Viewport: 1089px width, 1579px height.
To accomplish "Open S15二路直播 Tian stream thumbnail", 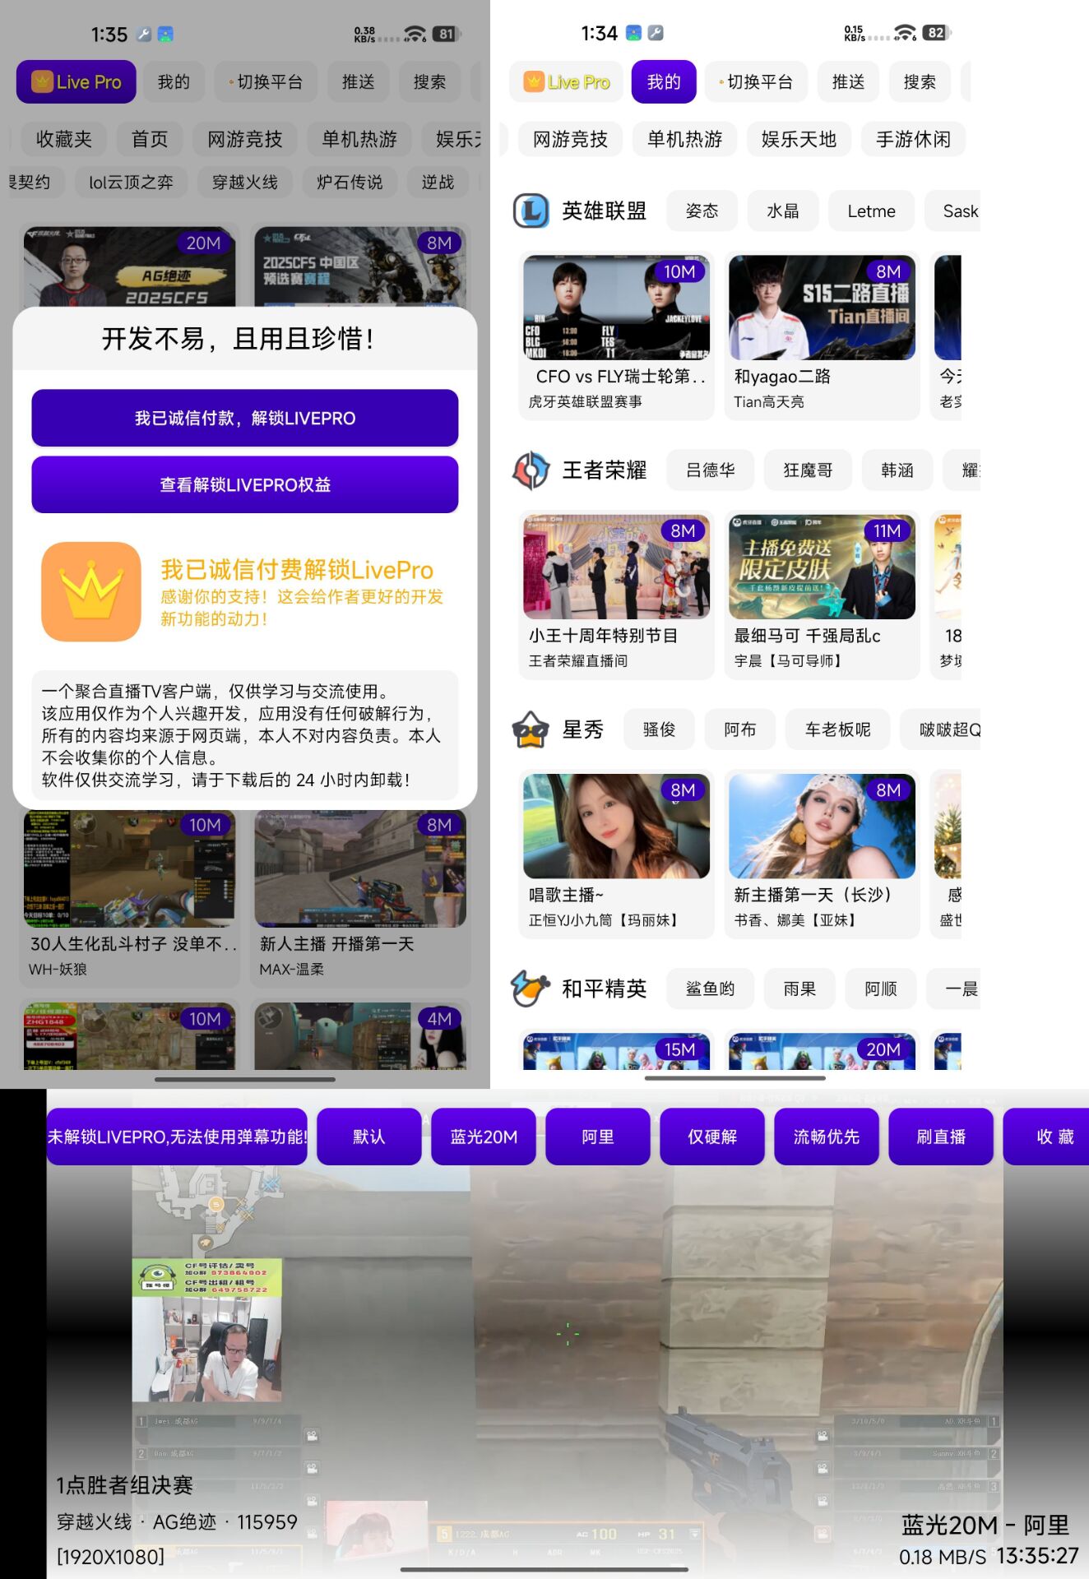I will 822,308.
